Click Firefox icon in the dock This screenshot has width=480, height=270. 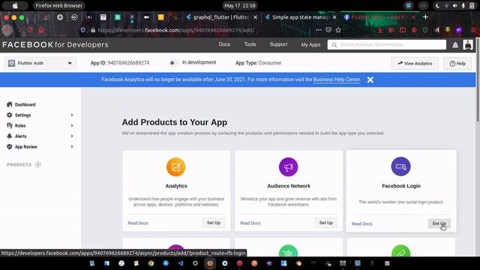pos(210,263)
